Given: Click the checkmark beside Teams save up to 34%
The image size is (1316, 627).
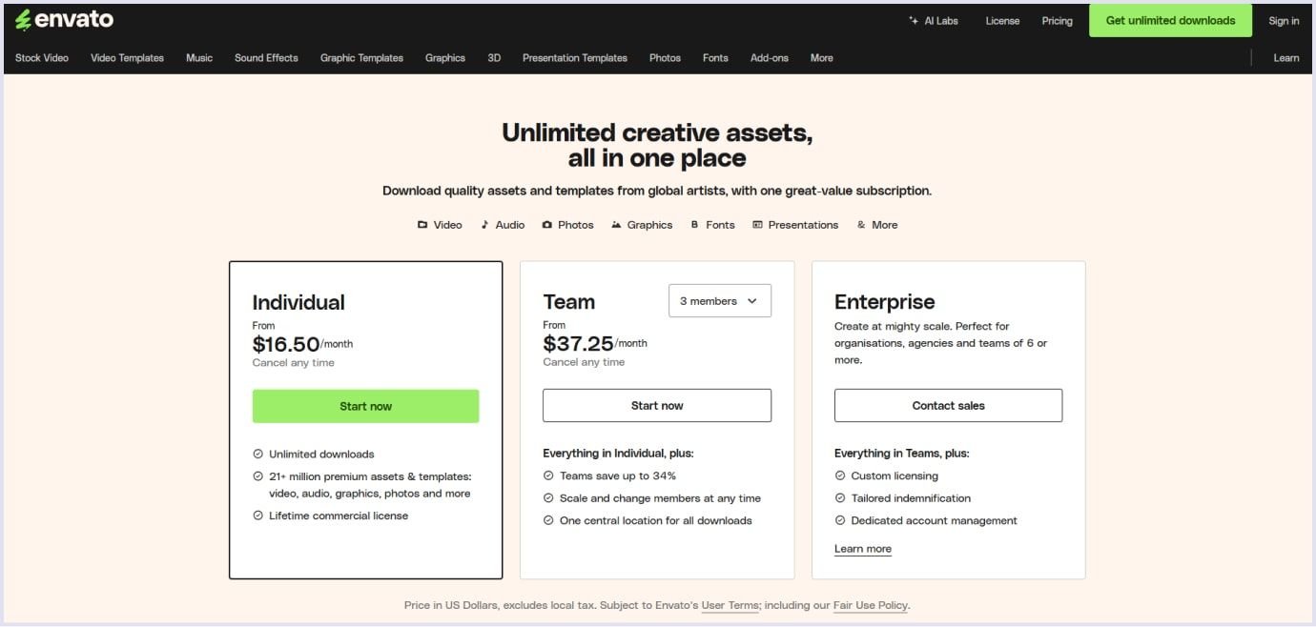Looking at the screenshot, I should pos(548,475).
